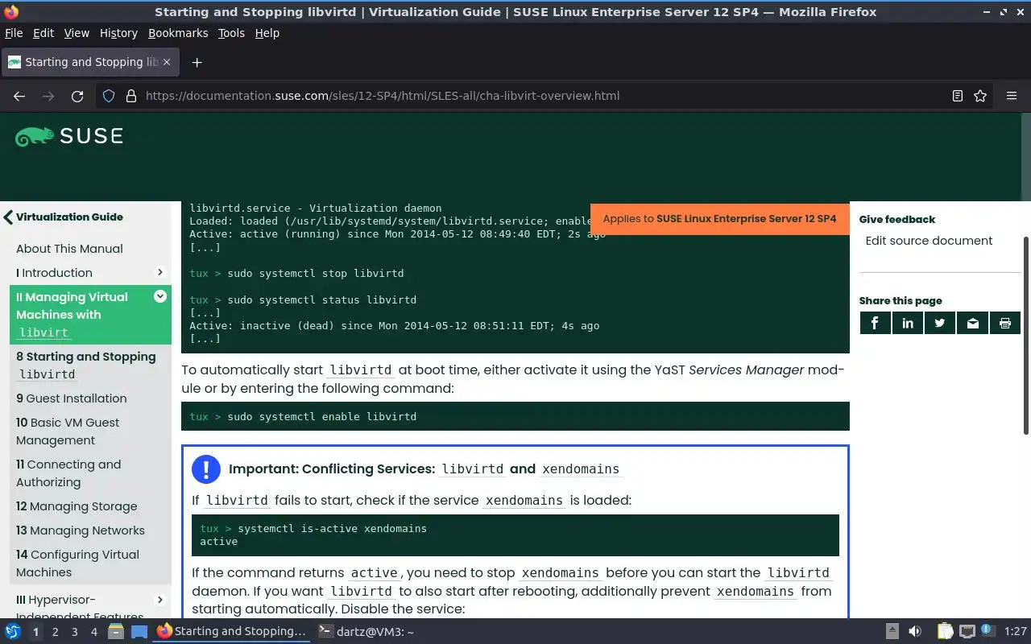This screenshot has height=644, width=1031.
Task: Collapse the II Managing Virtual Machines chevron
Action: tap(159, 296)
